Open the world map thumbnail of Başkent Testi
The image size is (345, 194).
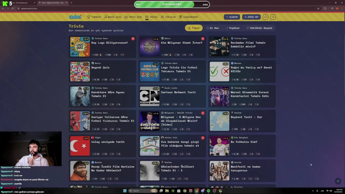coord(219,121)
